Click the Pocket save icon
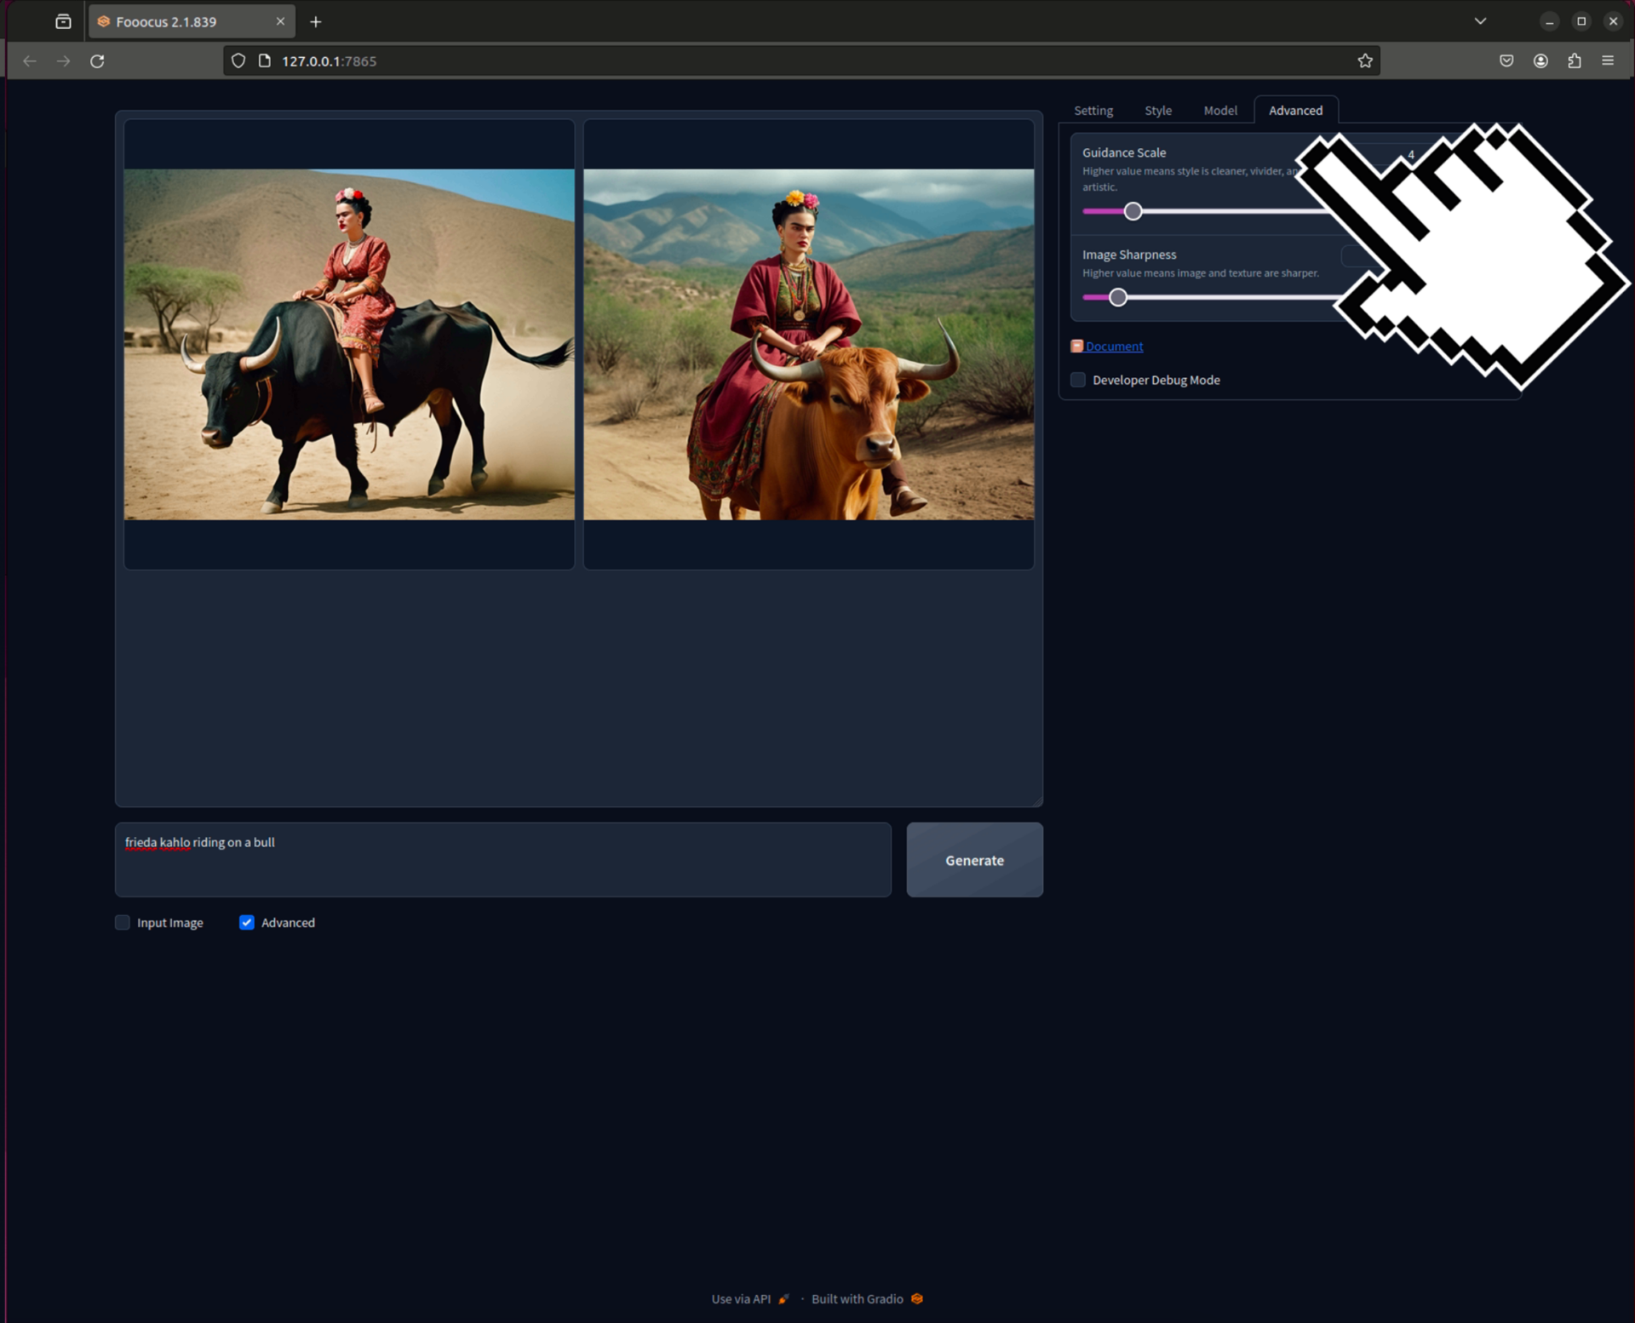 coord(1506,61)
